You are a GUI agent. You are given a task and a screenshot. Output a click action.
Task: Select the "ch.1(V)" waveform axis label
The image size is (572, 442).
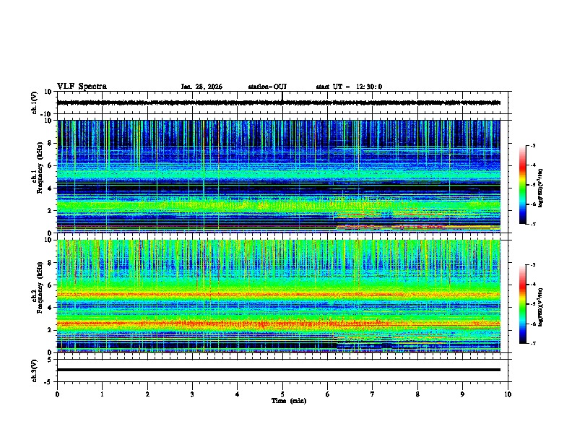pyautogui.click(x=34, y=103)
